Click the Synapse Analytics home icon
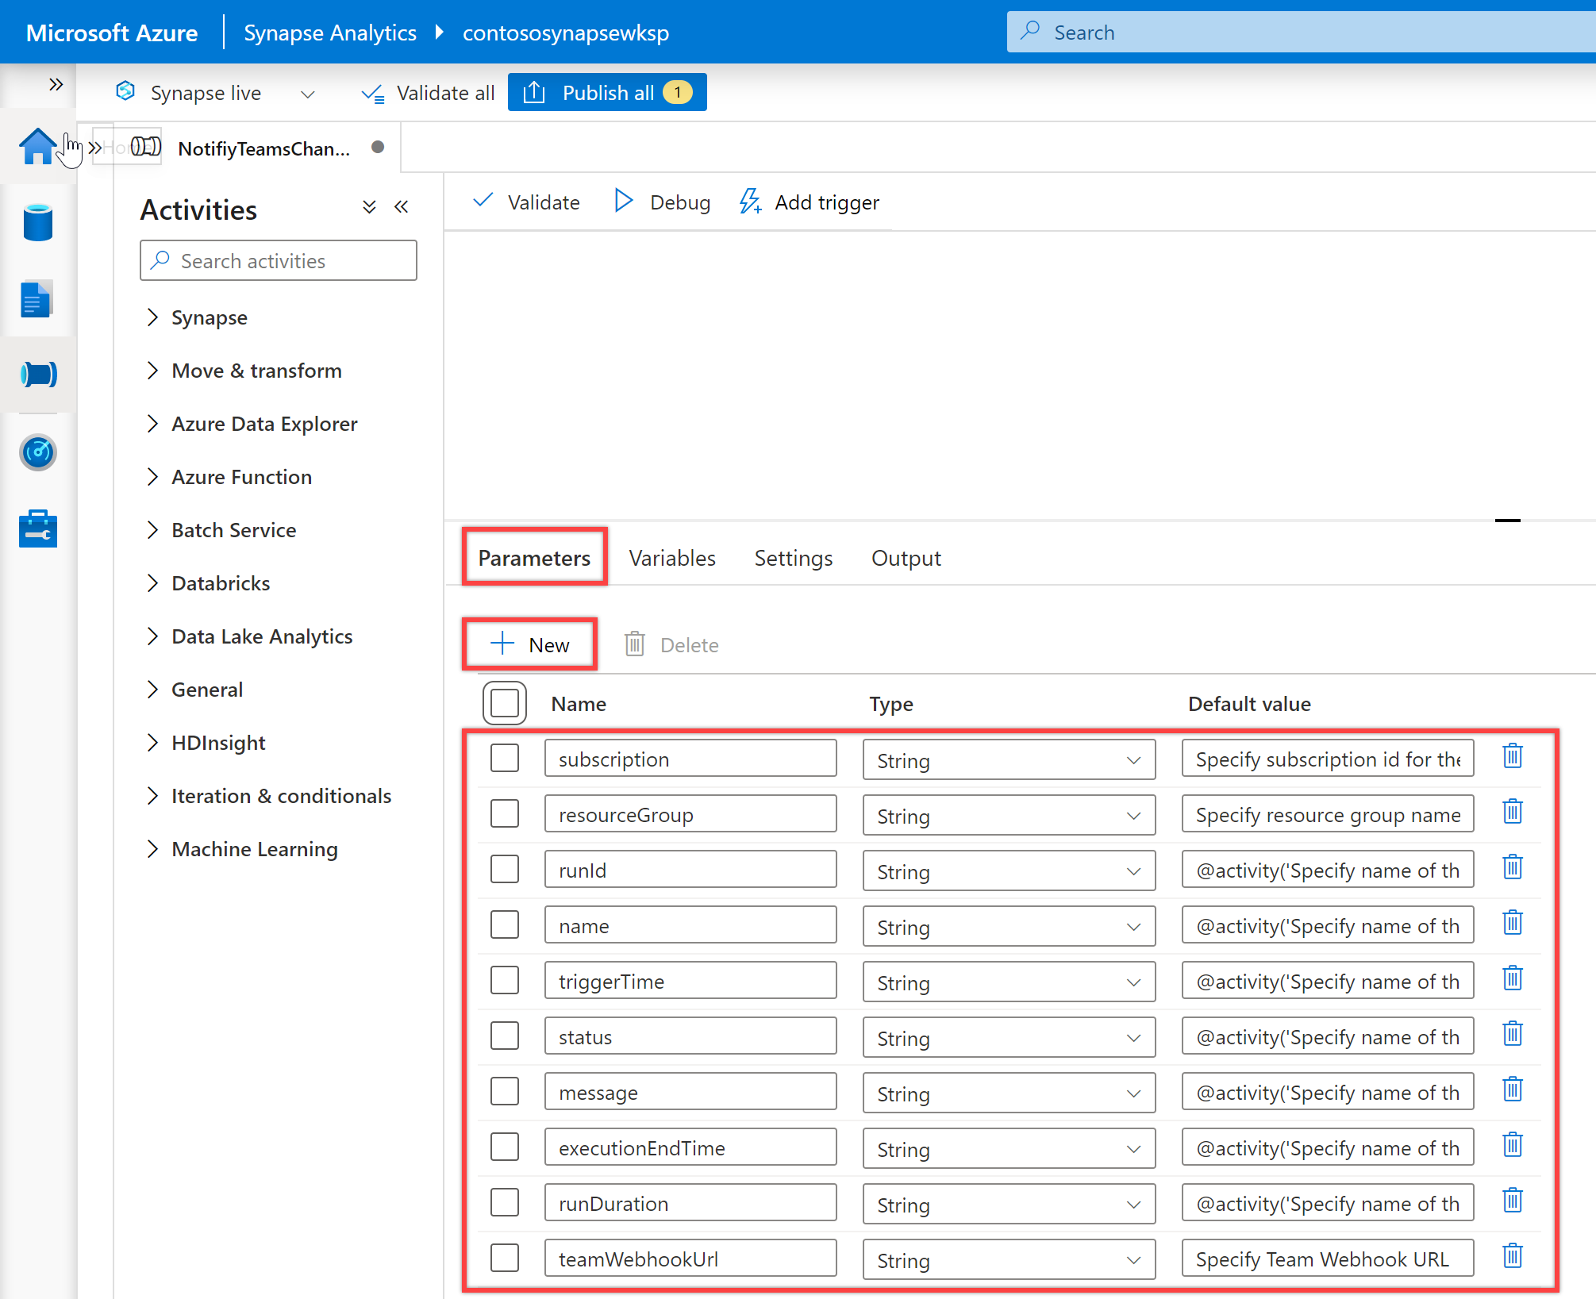The image size is (1596, 1299). [x=37, y=147]
